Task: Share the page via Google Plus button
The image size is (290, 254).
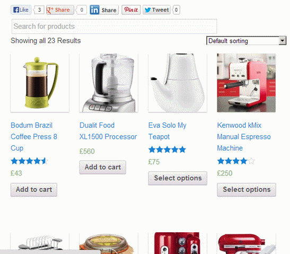Action: click(60, 10)
